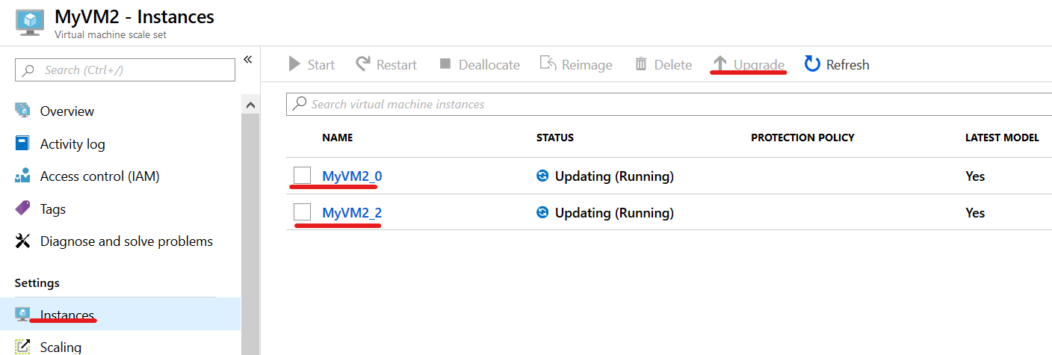
Task: Click the magnifier icon in sidebar search
Action: coord(28,70)
